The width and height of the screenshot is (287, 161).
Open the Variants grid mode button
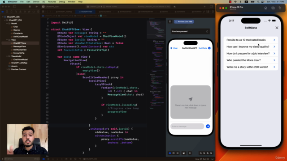tap(178, 153)
